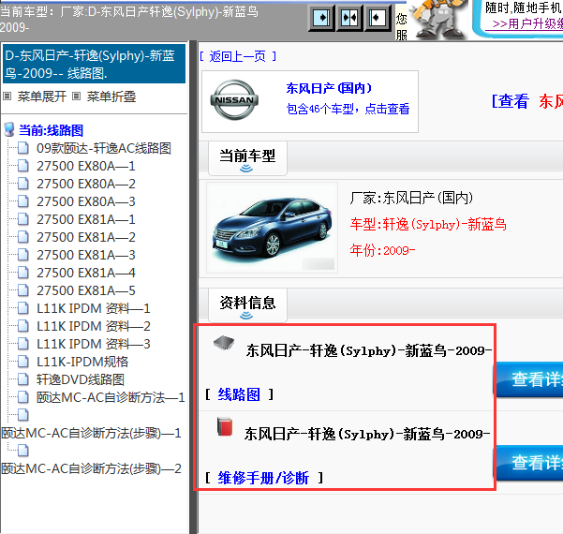Select the 当前车型 tab
The height and width of the screenshot is (534, 563).
(247, 158)
